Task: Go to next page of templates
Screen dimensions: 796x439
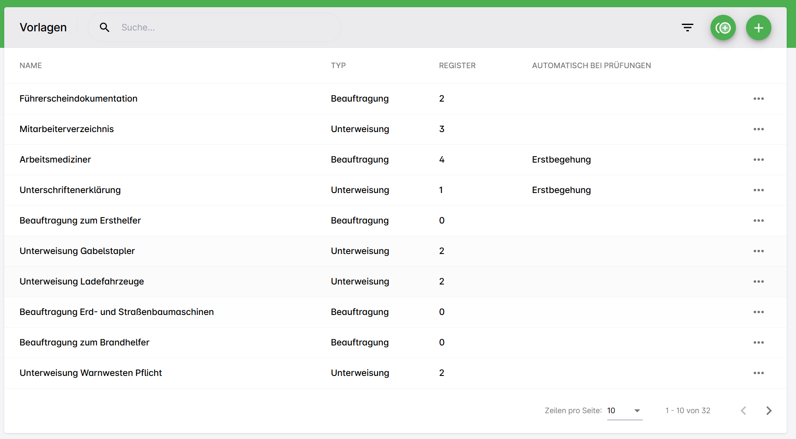Action: 769,411
